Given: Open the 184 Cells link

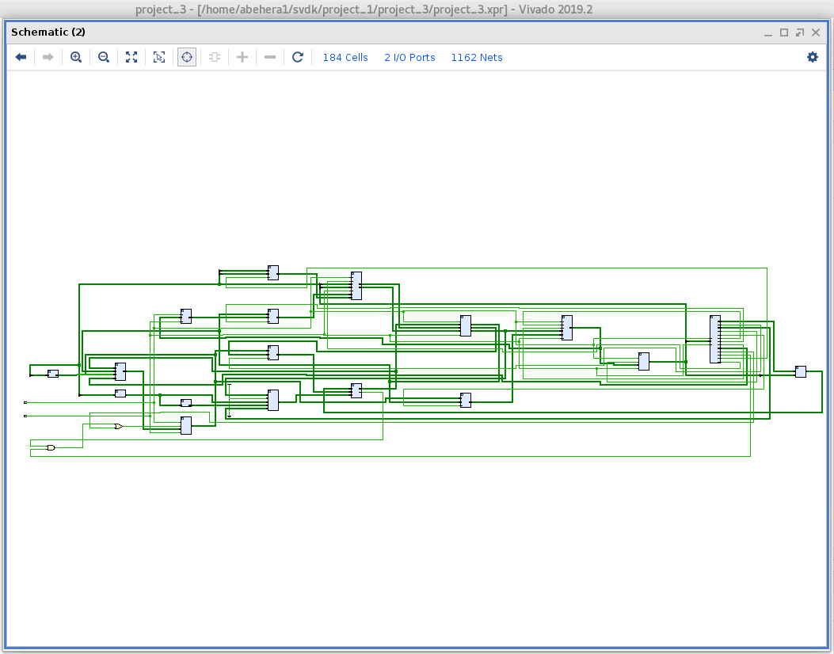Looking at the screenshot, I should point(345,57).
